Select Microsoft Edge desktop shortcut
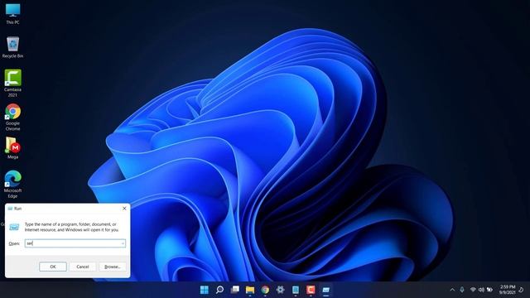The width and height of the screenshot is (530, 298). (13, 185)
